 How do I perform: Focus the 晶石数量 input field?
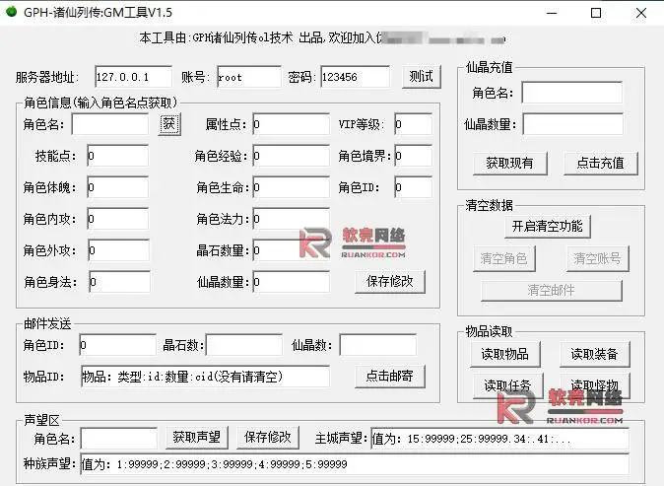click(291, 250)
